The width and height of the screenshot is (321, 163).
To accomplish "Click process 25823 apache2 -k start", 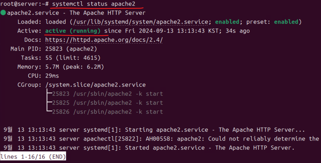I will coord(107,94).
